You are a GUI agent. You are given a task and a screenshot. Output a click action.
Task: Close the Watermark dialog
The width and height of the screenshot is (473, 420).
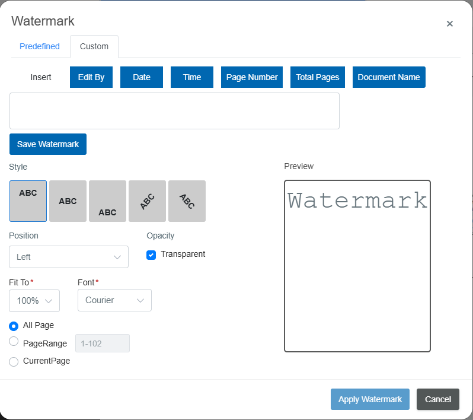coord(449,24)
